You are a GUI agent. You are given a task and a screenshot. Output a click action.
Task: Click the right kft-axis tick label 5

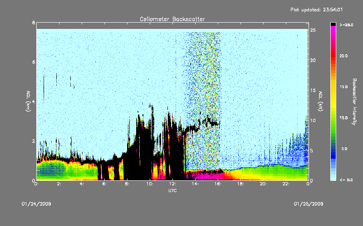point(312,151)
